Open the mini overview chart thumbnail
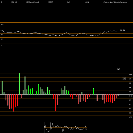This screenshot has height=133, width=133. tap(66, 127)
